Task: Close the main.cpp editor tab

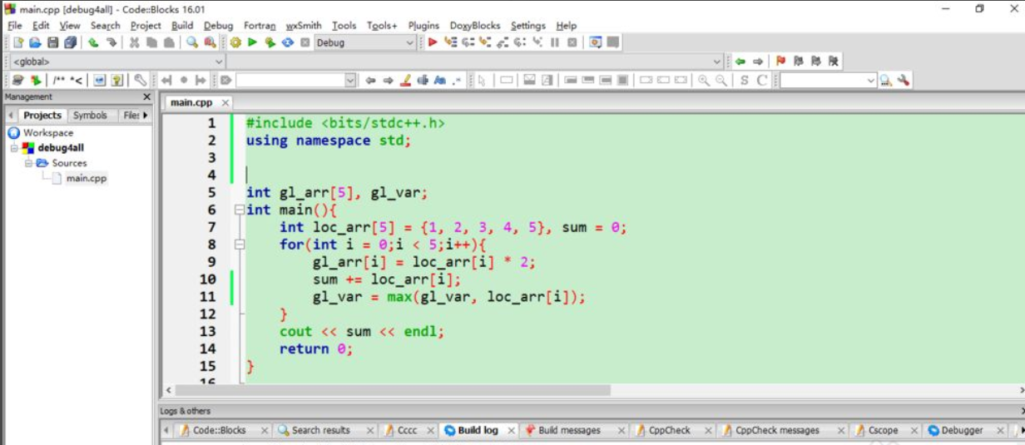Action: (225, 102)
